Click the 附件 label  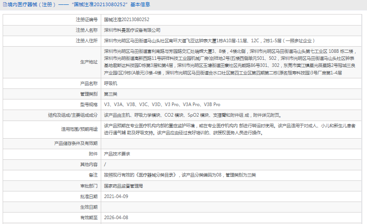click(93, 154)
